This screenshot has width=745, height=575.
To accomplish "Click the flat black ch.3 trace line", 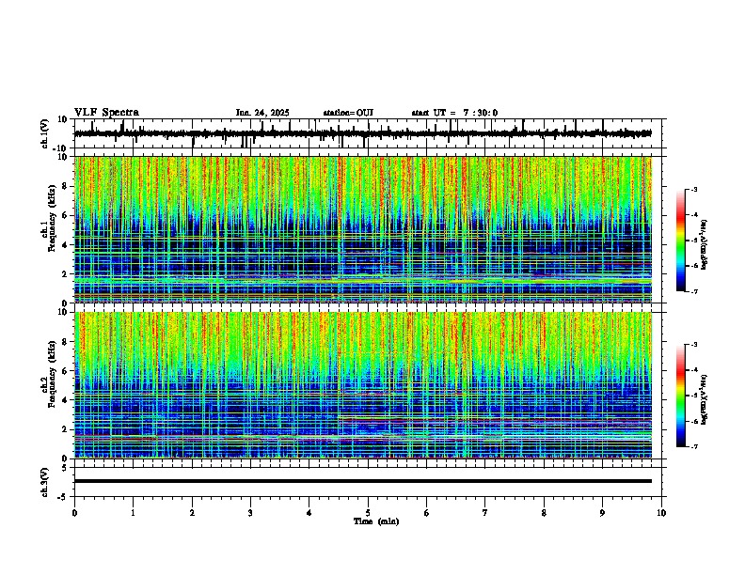I will [x=363, y=481].
